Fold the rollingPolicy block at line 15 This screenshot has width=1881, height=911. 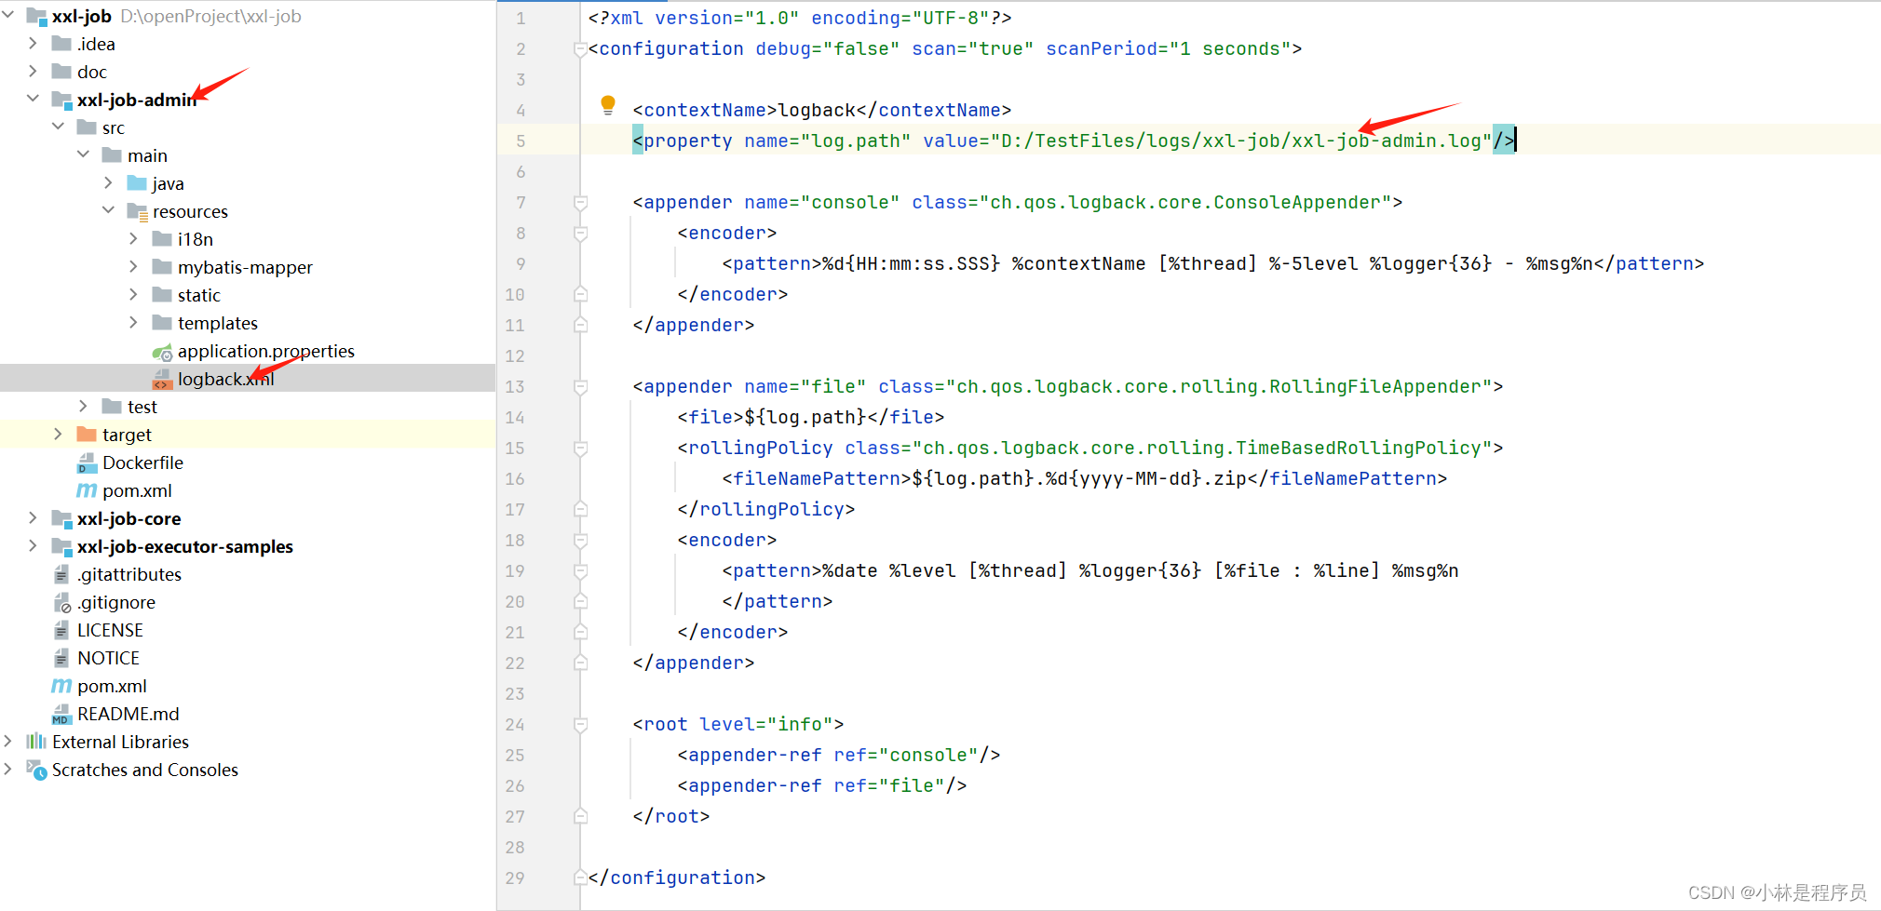tap(580, 448)
